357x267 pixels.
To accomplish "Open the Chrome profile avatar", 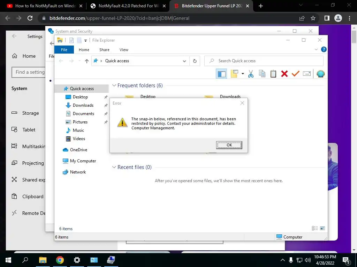I will 338,18.
